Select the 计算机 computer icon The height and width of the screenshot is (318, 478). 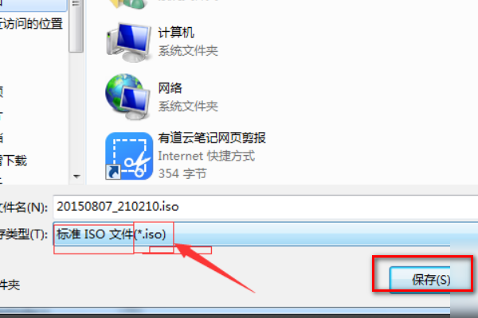(128, 42)
